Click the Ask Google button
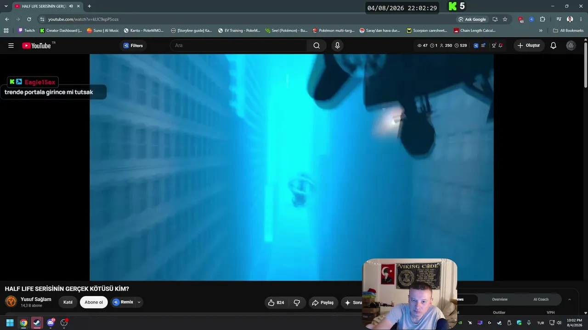Viewport: 588px width, 330px height. click(x=472, y=19)
